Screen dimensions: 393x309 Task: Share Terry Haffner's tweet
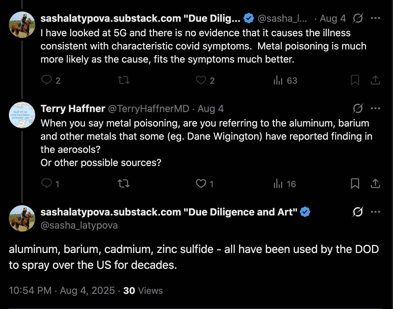[x=375, y=183]
